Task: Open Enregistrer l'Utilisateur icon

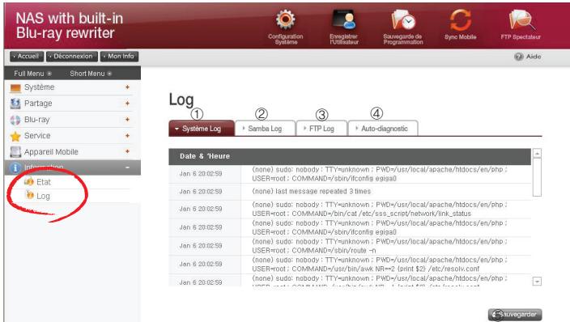Action: (x=344, y=19)
